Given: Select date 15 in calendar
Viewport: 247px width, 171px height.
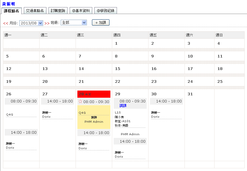Looking at the screenshot, I should point(118,69).
